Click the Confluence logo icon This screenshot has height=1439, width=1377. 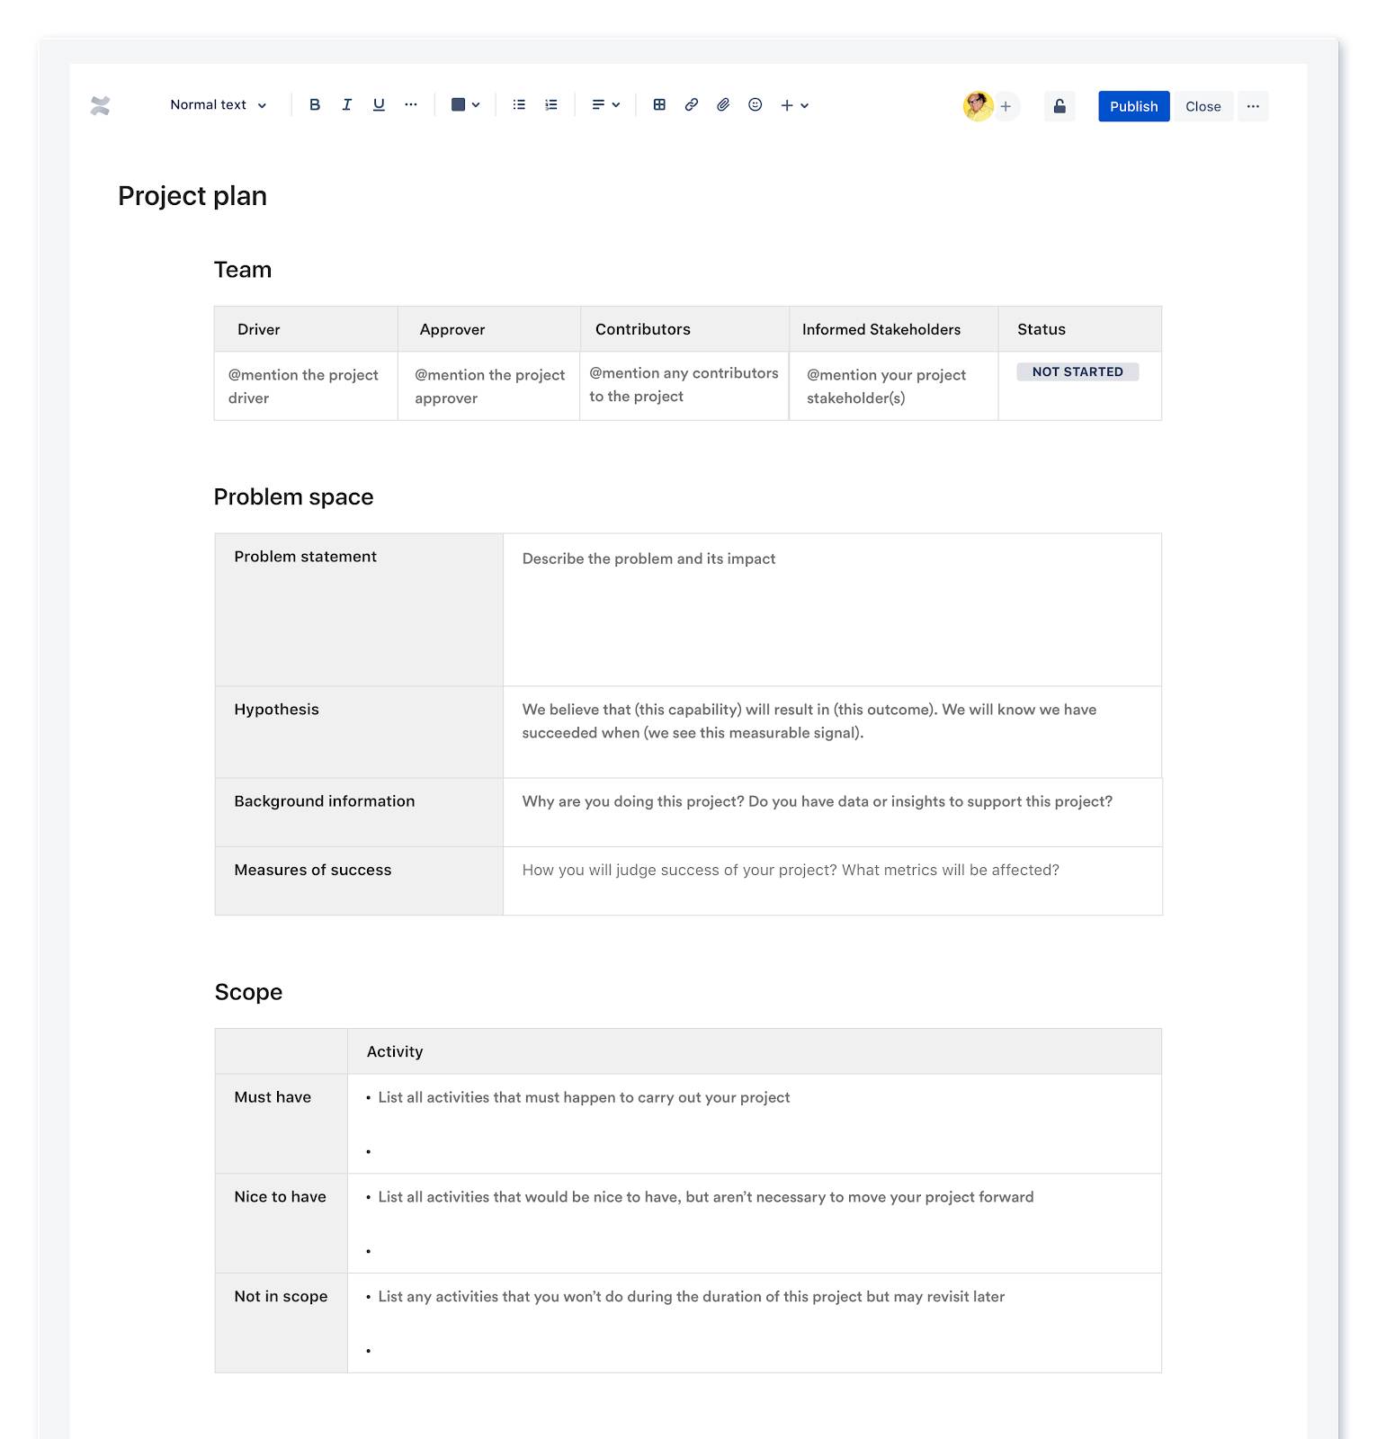100,106
